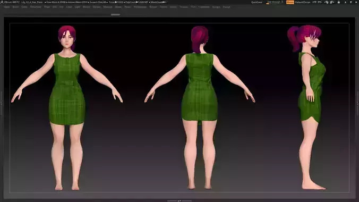Click the Lily_S3_4_Hair_Paint project name
The height and width of the screenshot is (202, 359).
point(32,2)
